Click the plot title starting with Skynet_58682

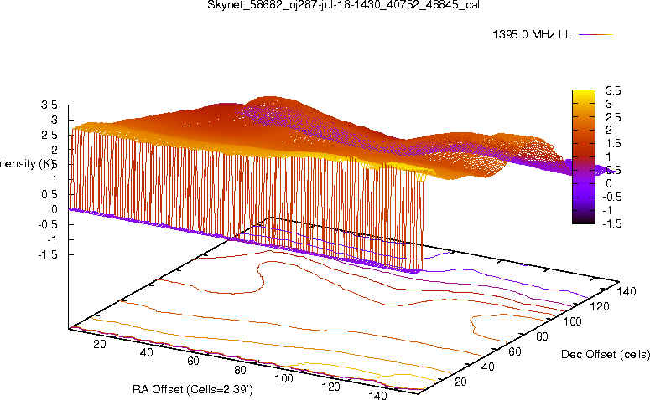pyautogui.click(x=343, y=5)
